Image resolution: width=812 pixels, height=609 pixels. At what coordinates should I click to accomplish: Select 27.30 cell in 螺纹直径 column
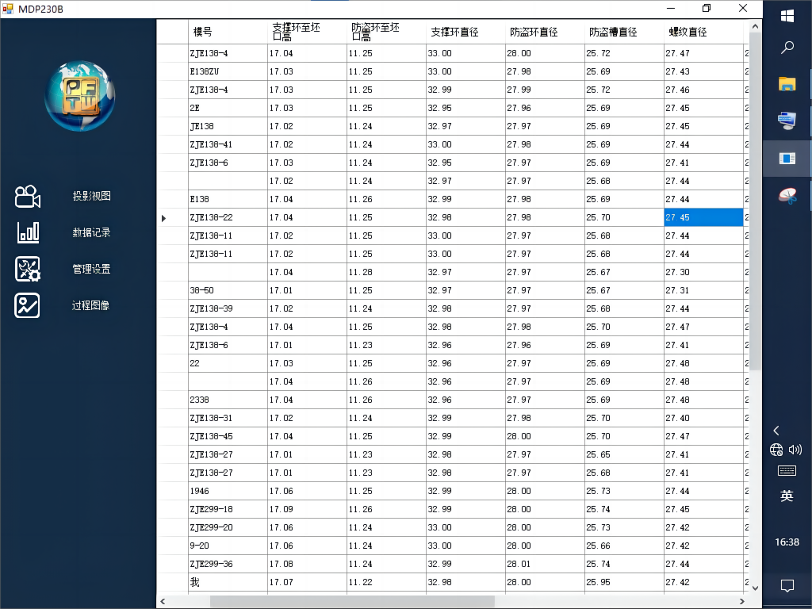[x=703, y=273]
